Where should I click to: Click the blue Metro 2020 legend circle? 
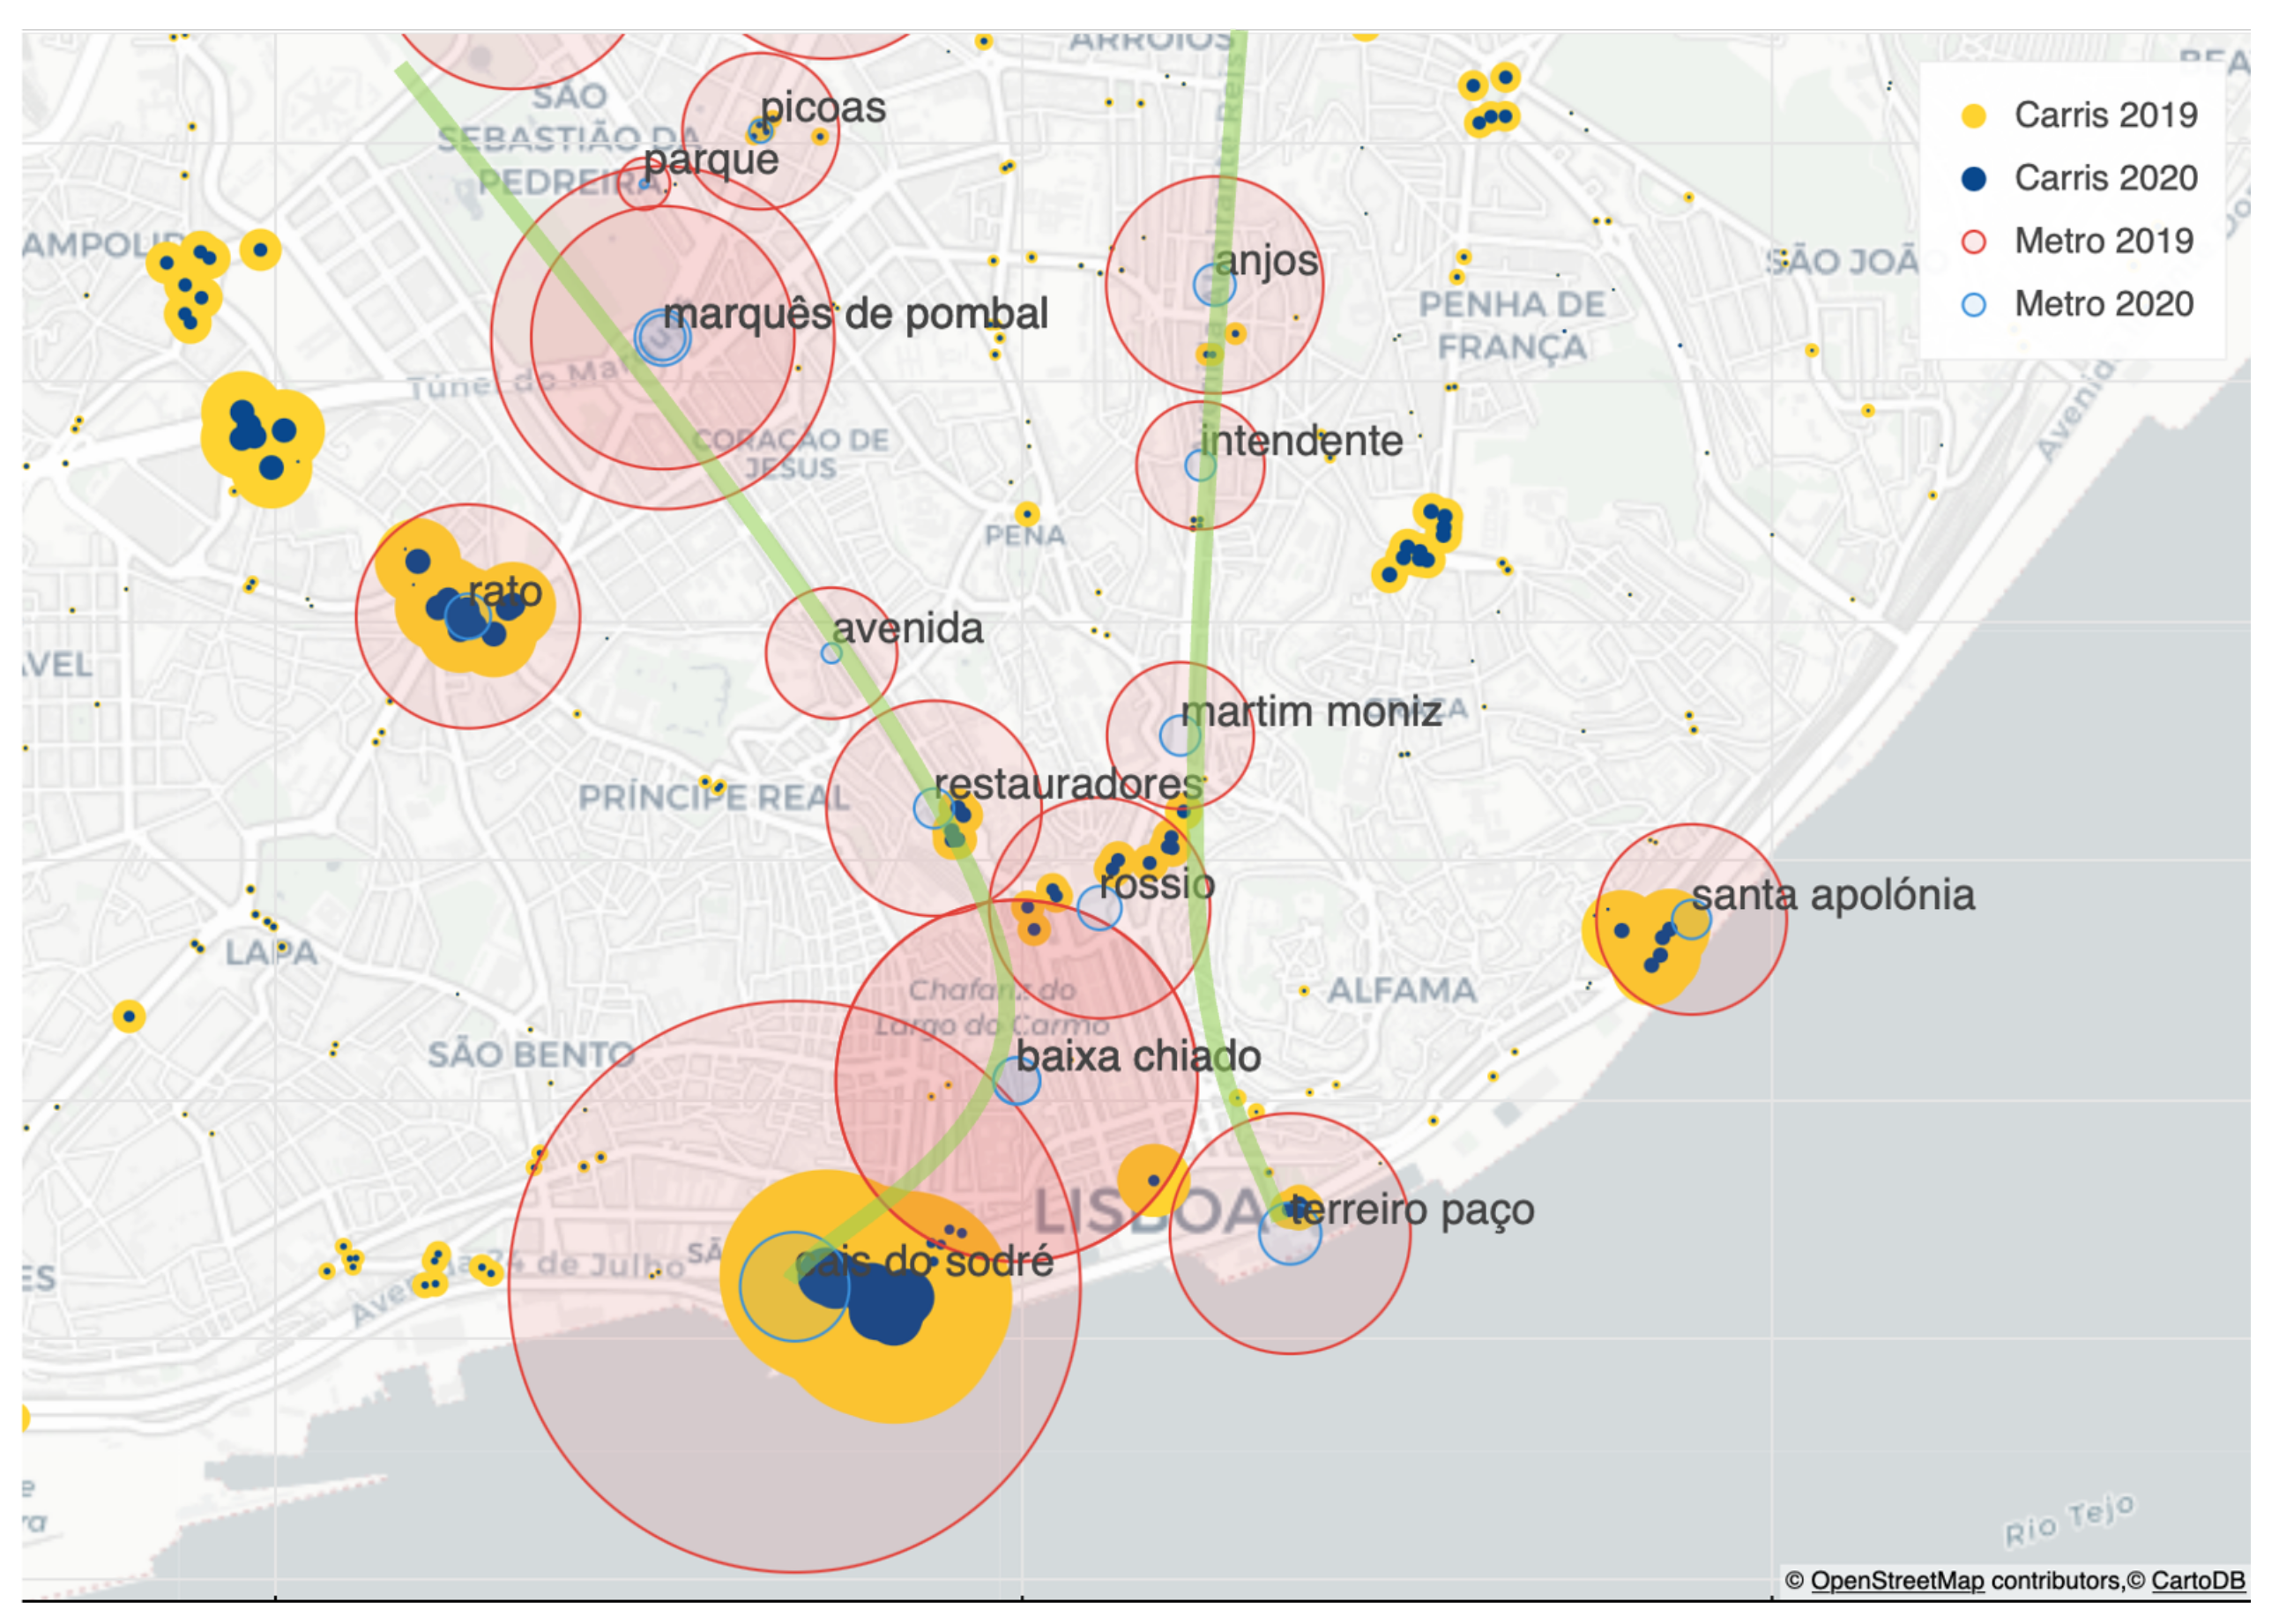[x=1974, y=305]
